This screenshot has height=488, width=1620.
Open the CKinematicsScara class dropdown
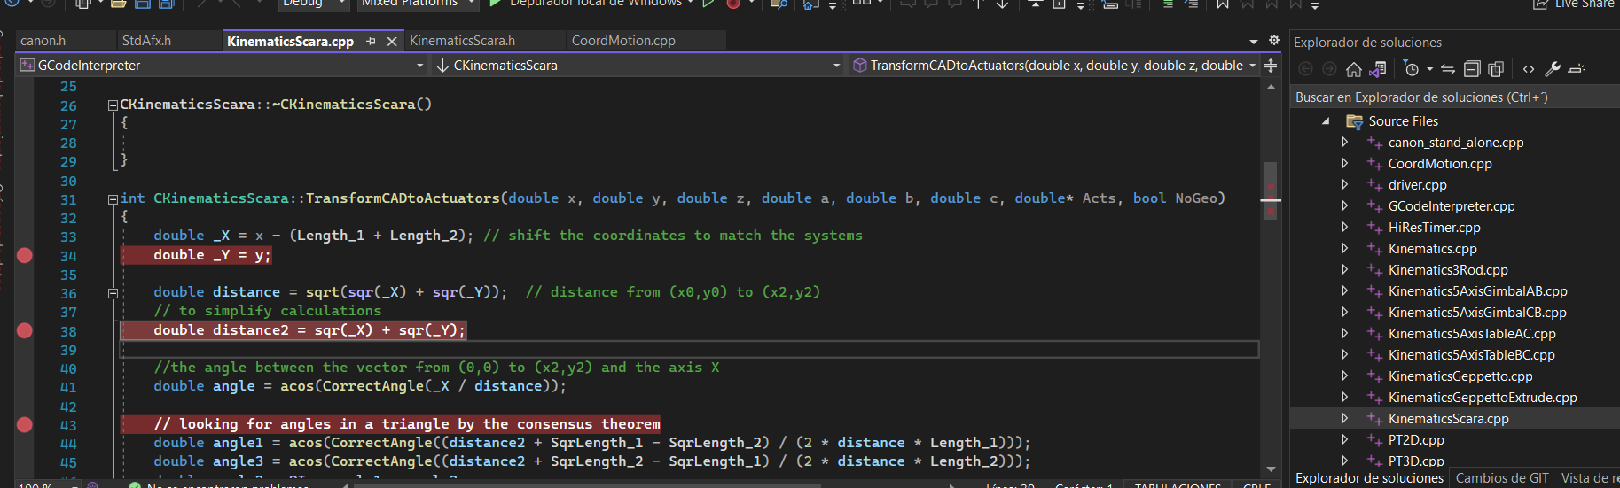coord(836,66)
